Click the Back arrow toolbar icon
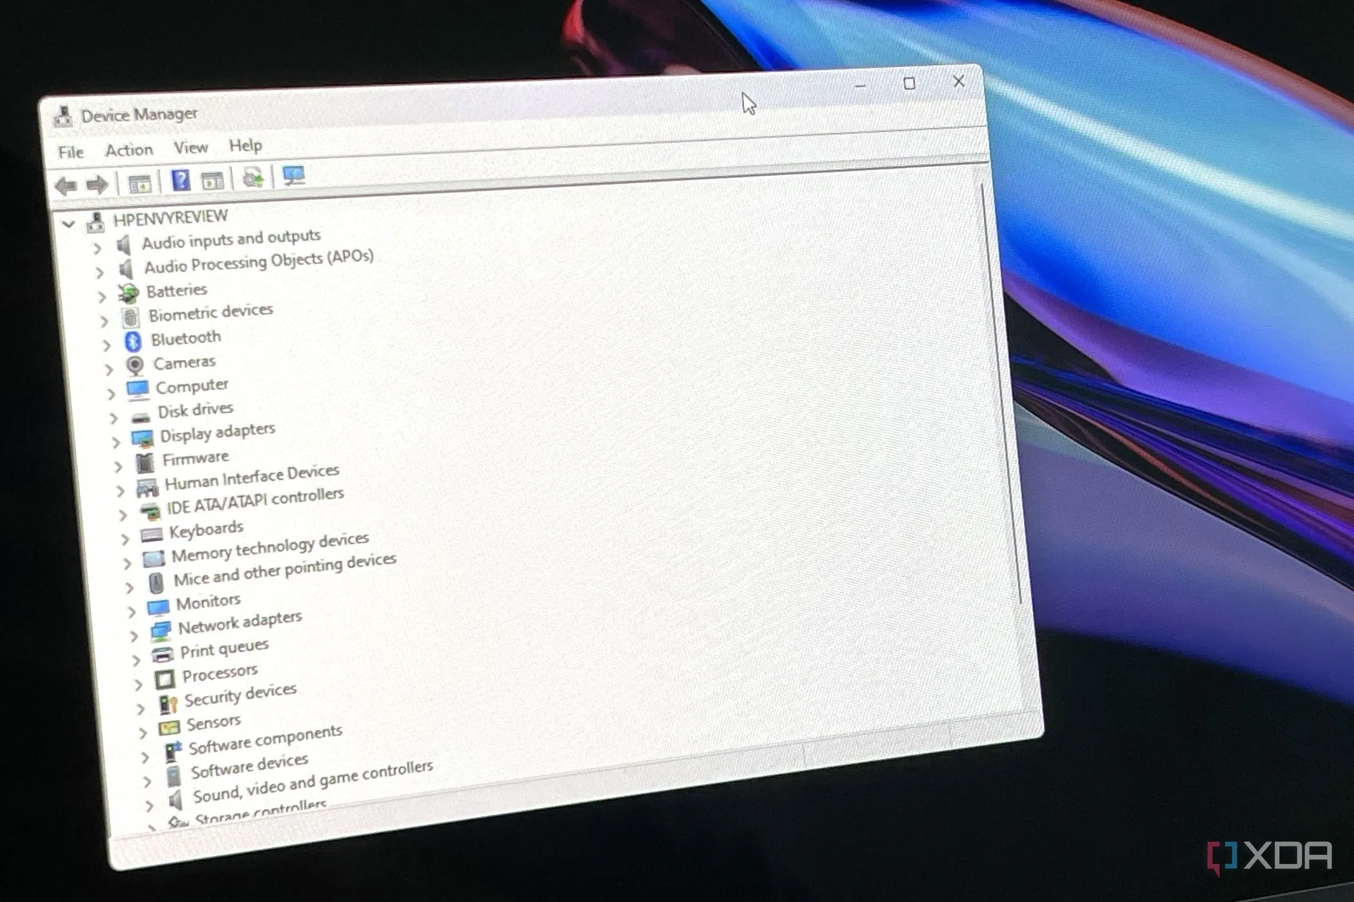 (x=65, y=186)
